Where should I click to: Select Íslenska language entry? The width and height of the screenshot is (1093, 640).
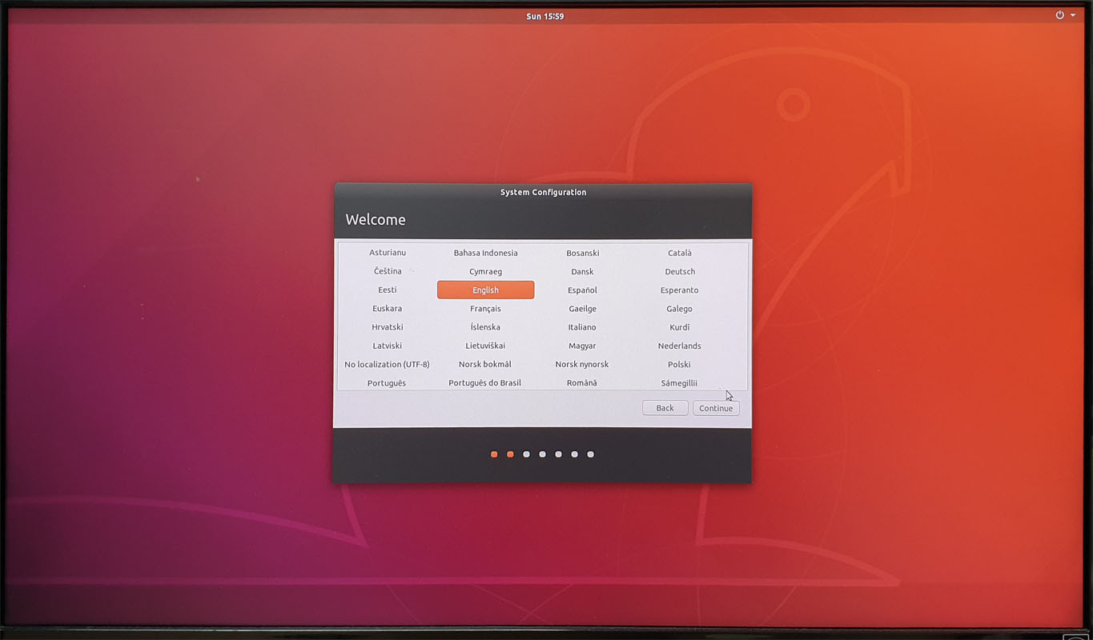(485, 327)
